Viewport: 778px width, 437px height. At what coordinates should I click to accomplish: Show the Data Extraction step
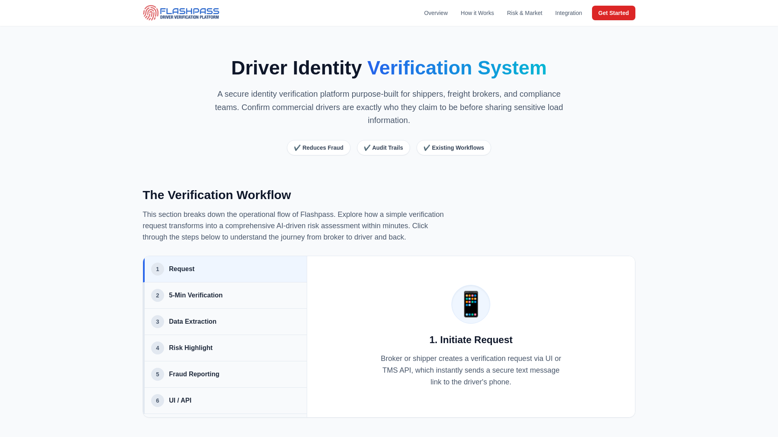(225, 322)
